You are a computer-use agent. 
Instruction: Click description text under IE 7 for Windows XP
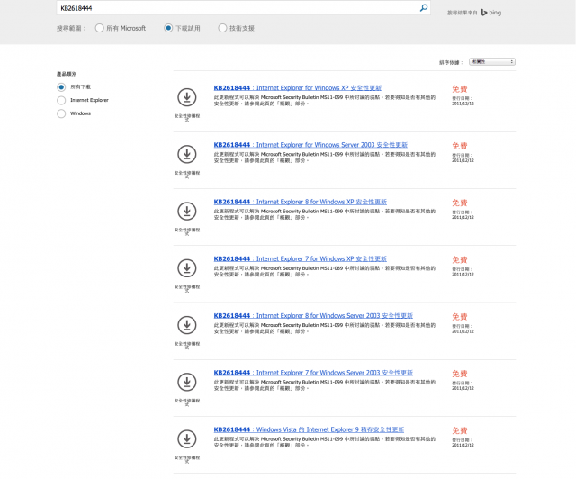325,271
